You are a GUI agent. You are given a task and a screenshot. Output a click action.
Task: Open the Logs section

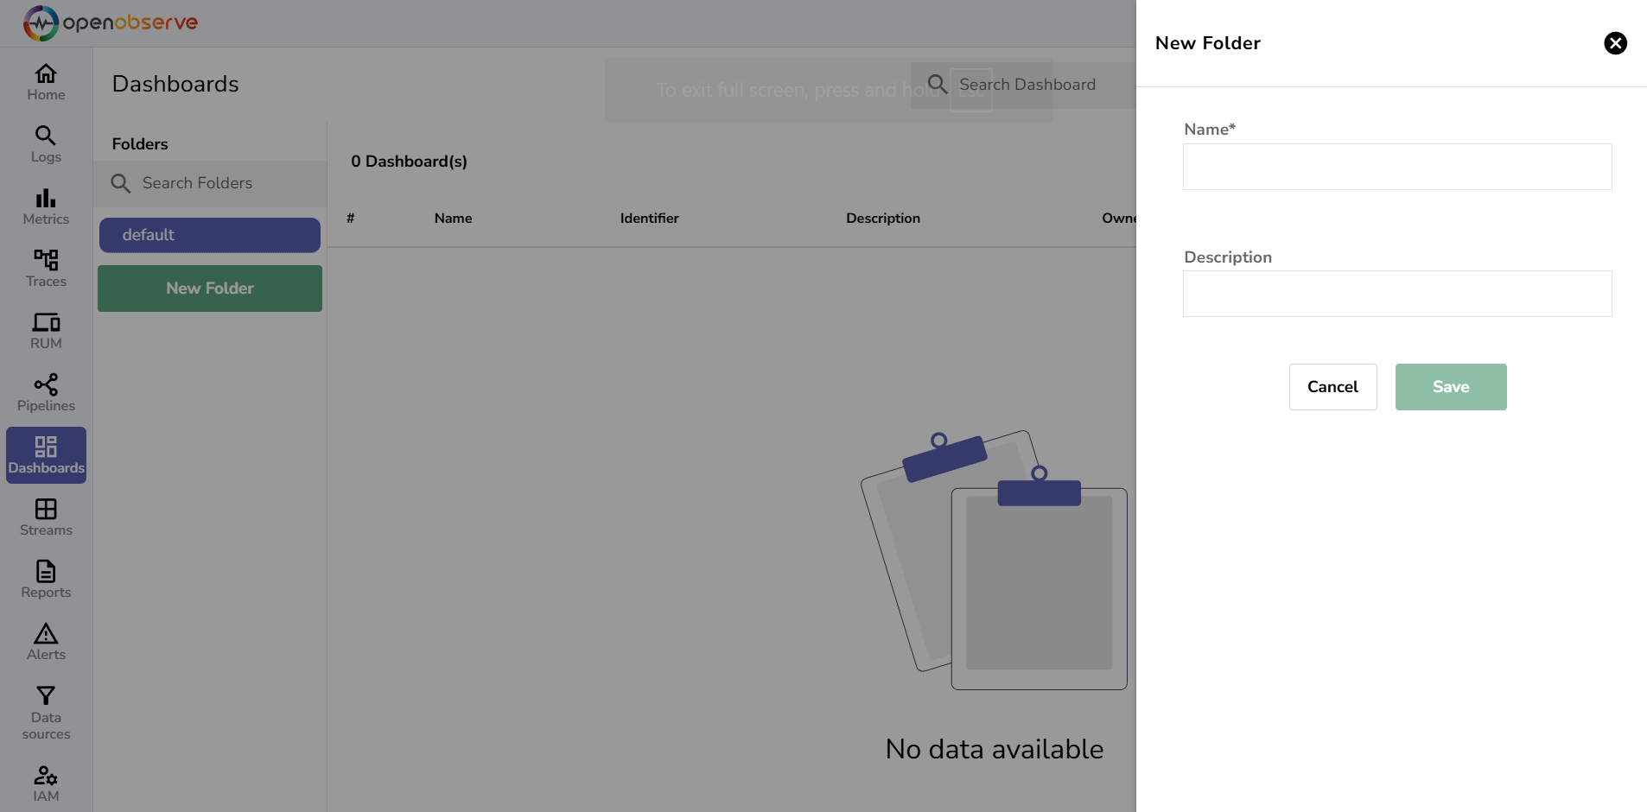pyautogui.click(x=45, y=143)
